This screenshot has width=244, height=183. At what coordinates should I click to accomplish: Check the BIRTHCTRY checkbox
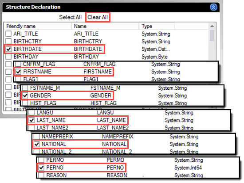(8, 41)
